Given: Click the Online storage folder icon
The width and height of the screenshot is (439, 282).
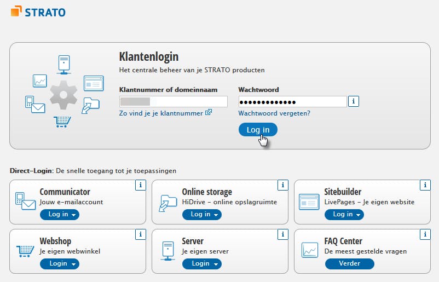Looking at the screenshot, I should tap(168, 203).
